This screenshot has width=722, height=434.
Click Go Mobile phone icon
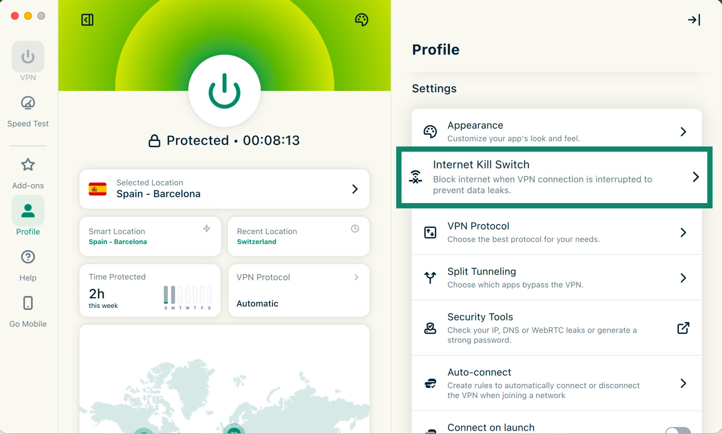click(28, 303)
